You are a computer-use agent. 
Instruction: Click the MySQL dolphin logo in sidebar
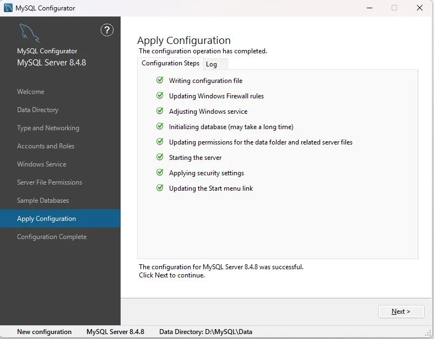click(x=29, y=34)
